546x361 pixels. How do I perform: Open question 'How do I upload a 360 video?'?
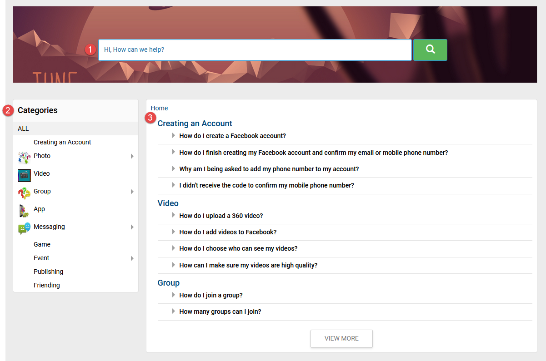(x=221, y=216)
